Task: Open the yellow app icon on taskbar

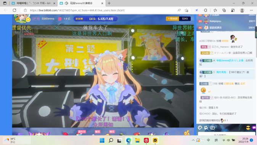Action: click(155, 140)
